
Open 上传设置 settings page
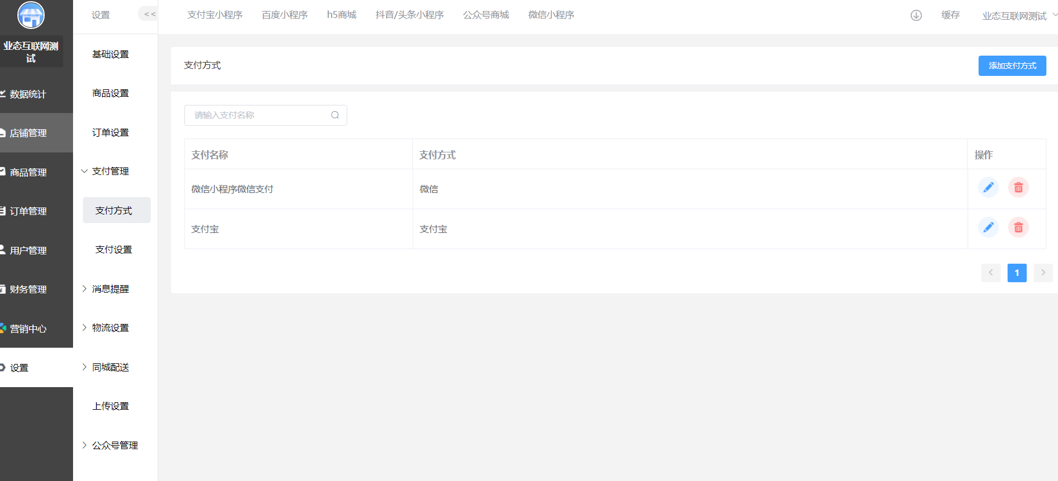[x=110, y=406]
